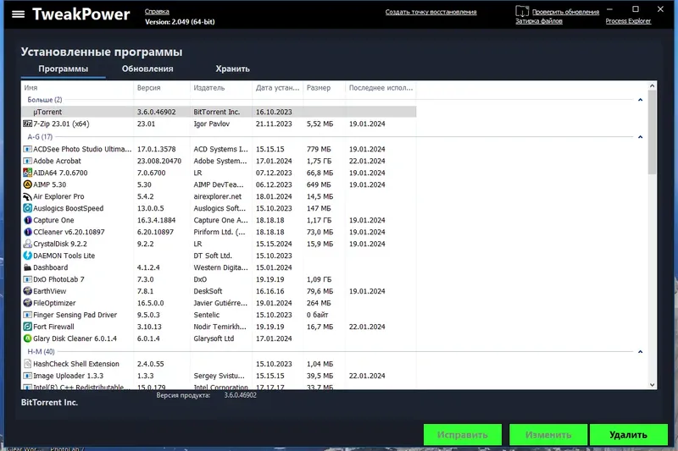Click the ACDSee Photo Studio icon
This screenshot has width=678, height=451.
tap(27, 149)
